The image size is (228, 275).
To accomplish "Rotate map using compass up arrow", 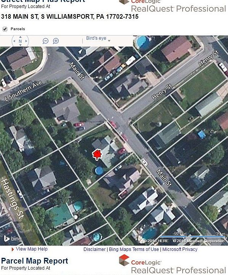I will tap(20, 37).
